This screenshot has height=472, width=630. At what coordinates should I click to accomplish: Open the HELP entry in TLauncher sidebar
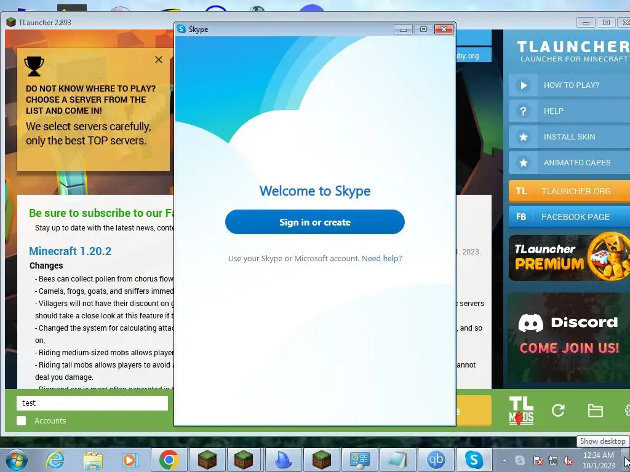point(569,111)
